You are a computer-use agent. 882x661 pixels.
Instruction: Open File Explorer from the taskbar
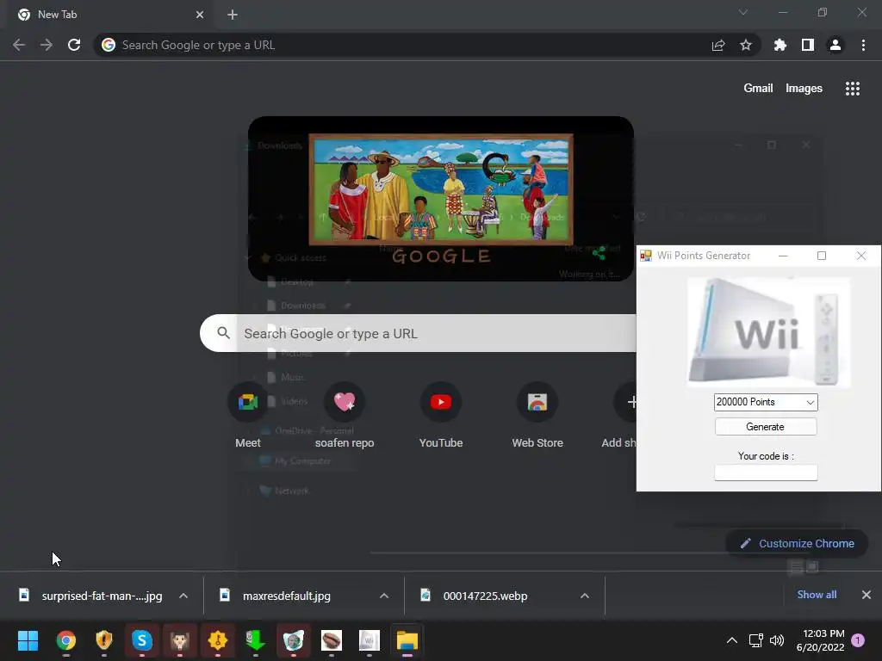[x=407, y=640]
